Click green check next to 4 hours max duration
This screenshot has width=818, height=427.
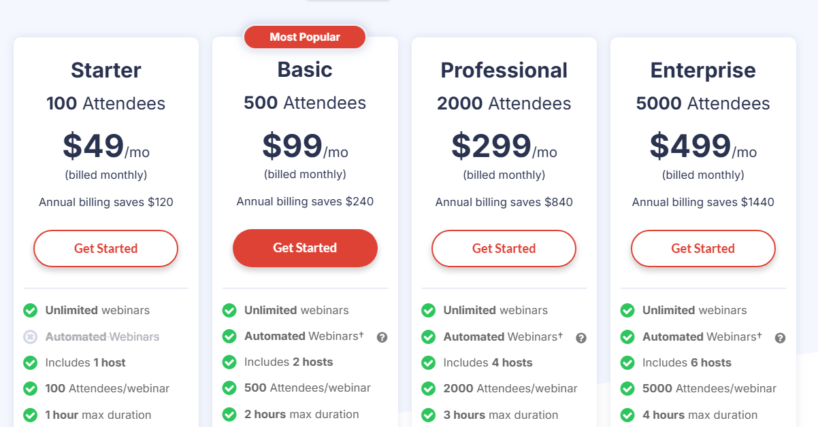coord(627,415)
